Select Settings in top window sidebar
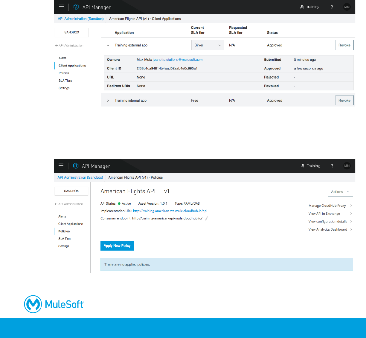 click(64, 88)
